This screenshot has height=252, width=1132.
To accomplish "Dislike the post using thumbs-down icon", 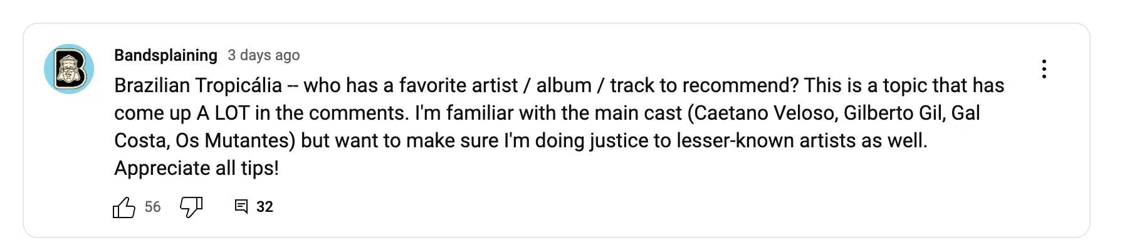I will point(191,207).
